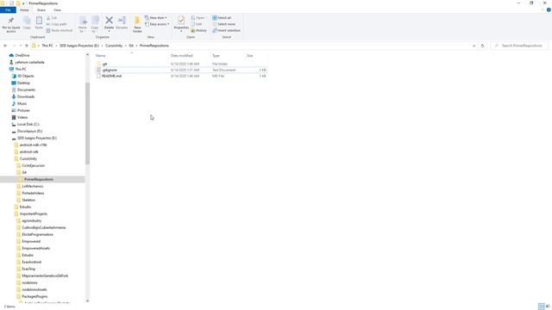Expand address bar history dropdown
This screenshot has width=552, height=310.
(x=474, y=46)
